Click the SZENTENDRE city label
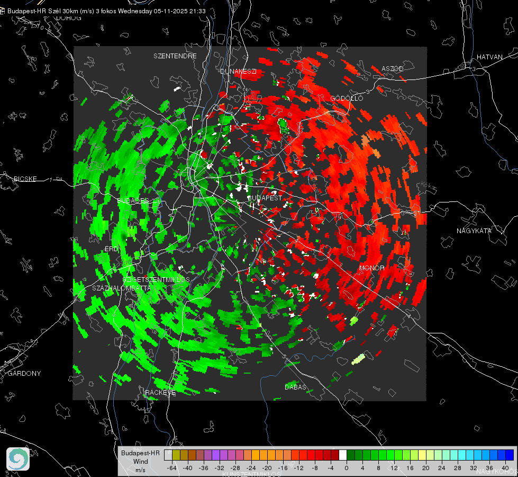This screenshot has width=518, height=477. [x=175, y=56]
